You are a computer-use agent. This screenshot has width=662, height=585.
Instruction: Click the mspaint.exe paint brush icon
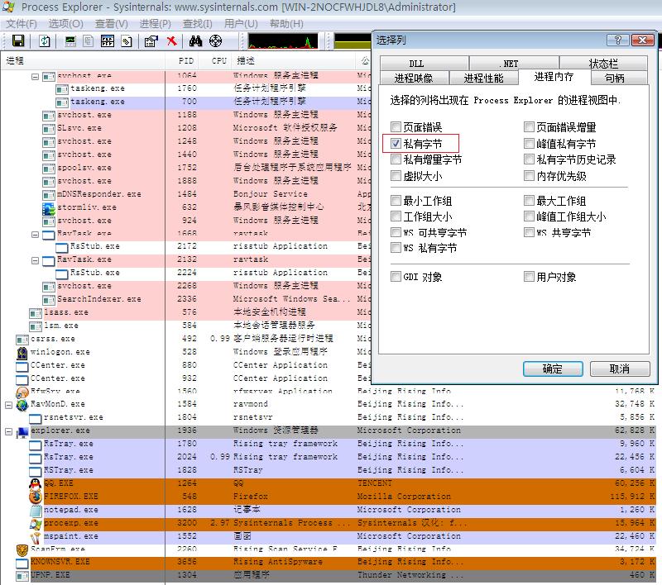click(x=36, y=537)
